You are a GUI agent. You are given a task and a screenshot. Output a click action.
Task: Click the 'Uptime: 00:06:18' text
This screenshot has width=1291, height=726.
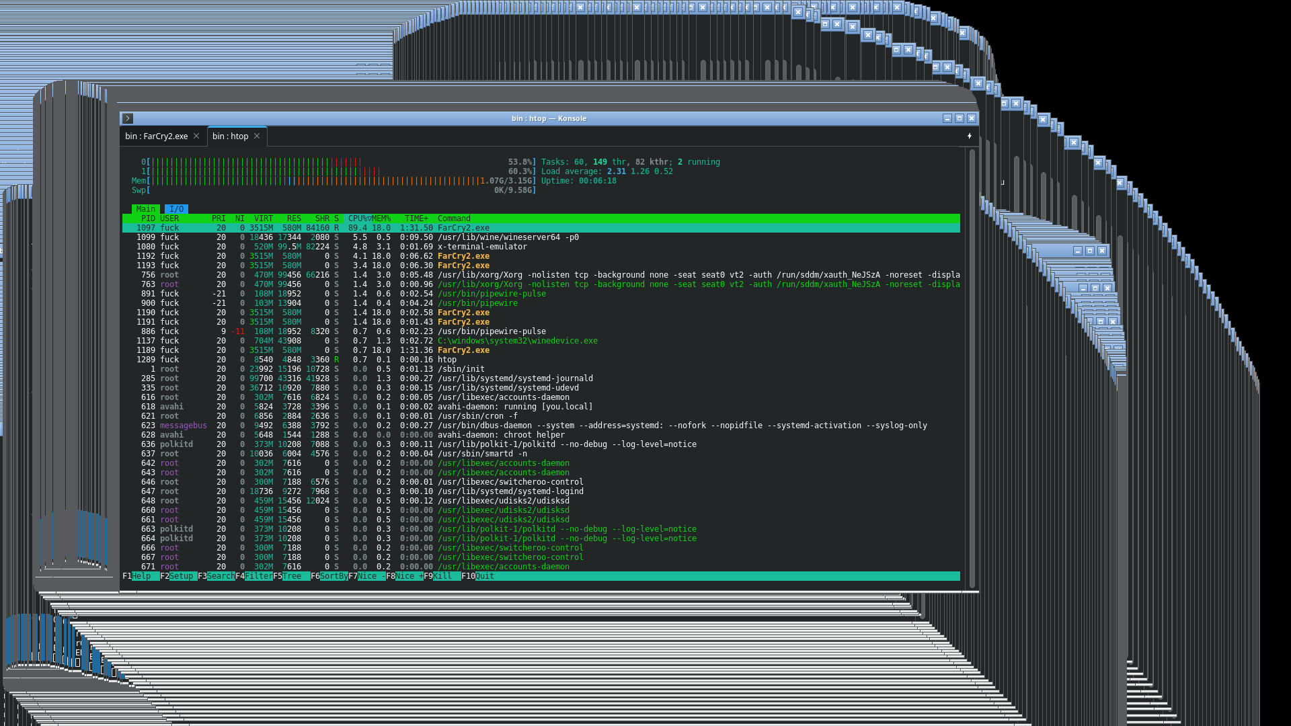point(579,181)
